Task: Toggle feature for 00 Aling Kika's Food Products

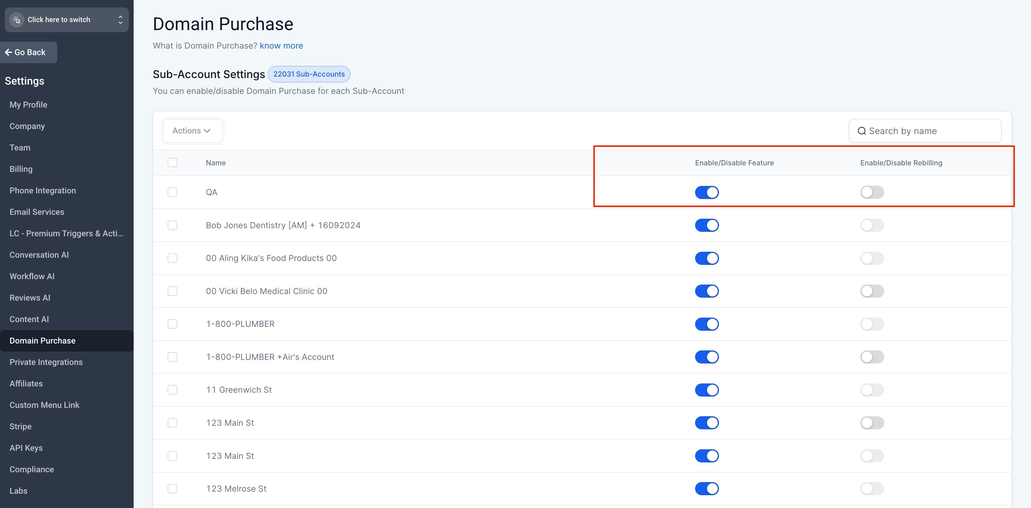Action: click(707, 258)
